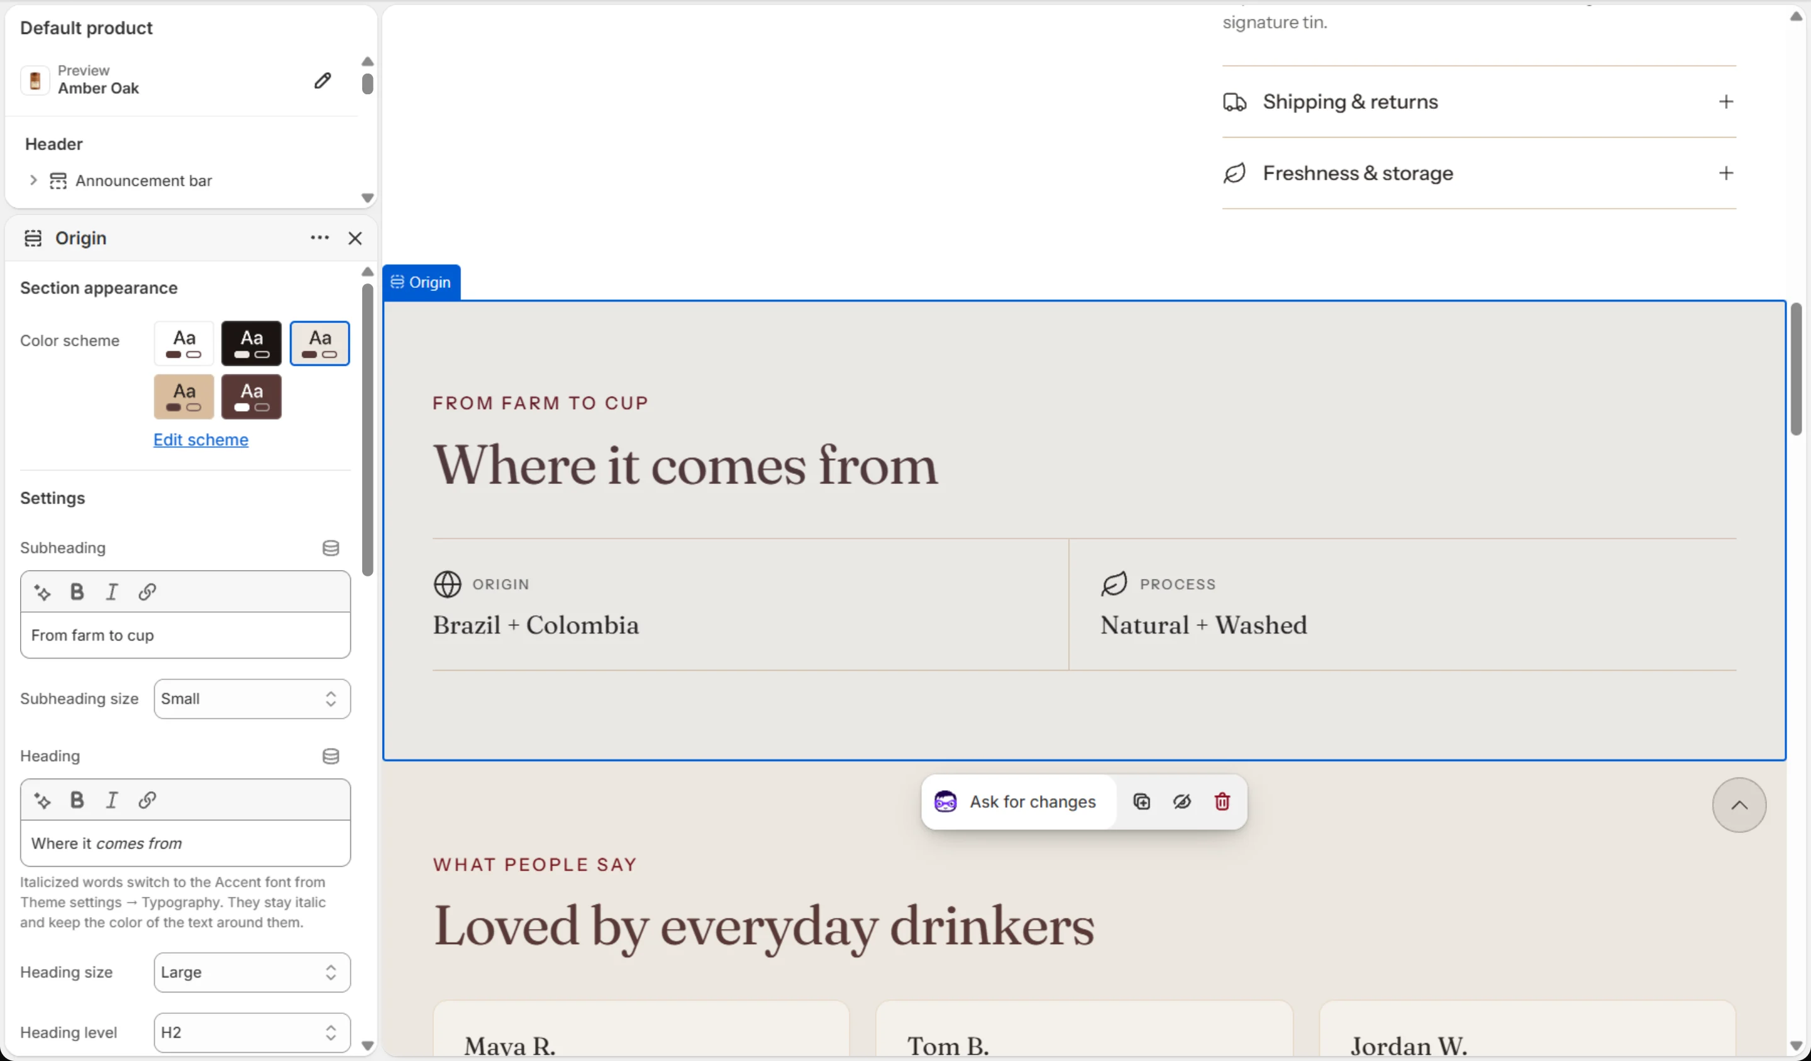
Task: Select the tan beige color scheme
Action: pyautogui.click(x=184, y=397)
